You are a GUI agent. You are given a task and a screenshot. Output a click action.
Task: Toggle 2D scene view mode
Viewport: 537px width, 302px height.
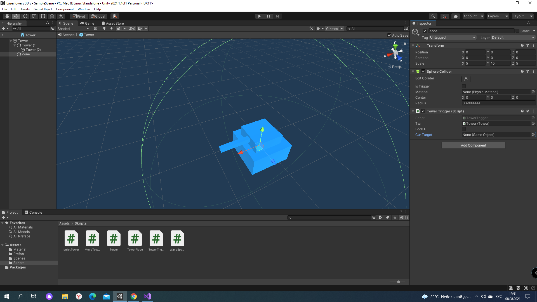[x=95, y=29]
